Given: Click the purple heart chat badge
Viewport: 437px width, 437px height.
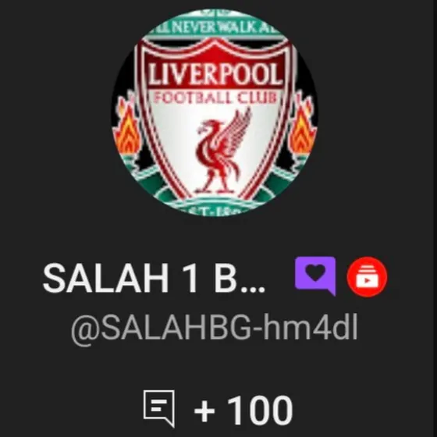Looking at the screenshot, I should click(315, 275).
